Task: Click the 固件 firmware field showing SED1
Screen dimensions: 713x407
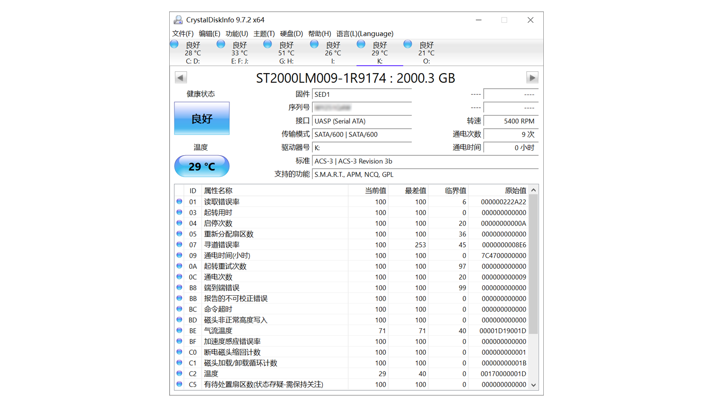Action: (362, 95)
